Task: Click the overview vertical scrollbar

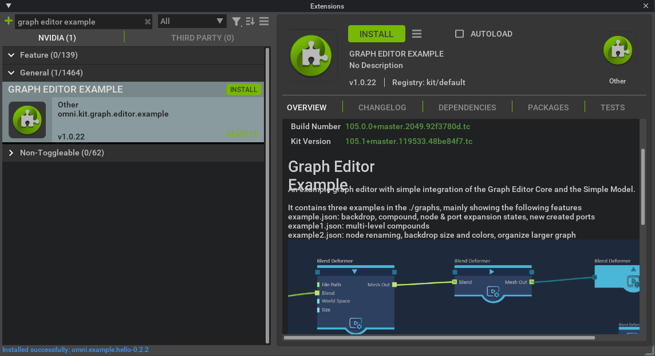Action: 643,187
